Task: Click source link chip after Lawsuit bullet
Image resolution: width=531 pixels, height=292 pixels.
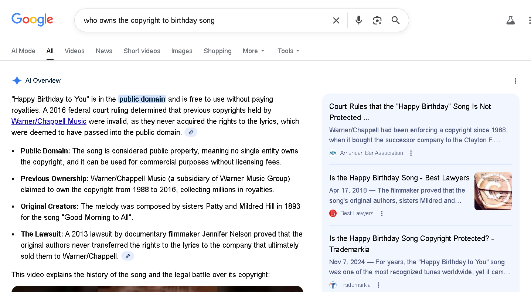Action: [127, 256]
